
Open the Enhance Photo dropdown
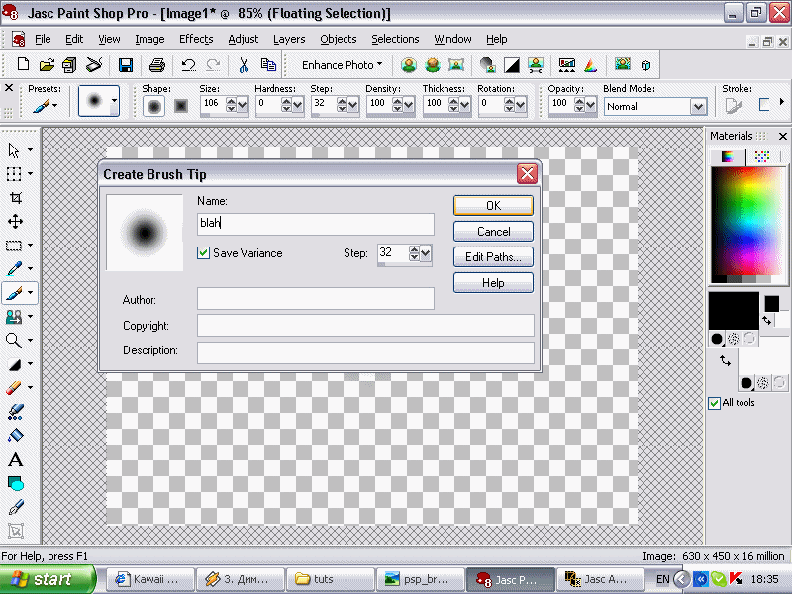click(x=342, y=65)
